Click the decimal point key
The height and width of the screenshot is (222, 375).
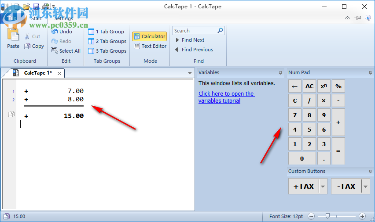(324, 158)
